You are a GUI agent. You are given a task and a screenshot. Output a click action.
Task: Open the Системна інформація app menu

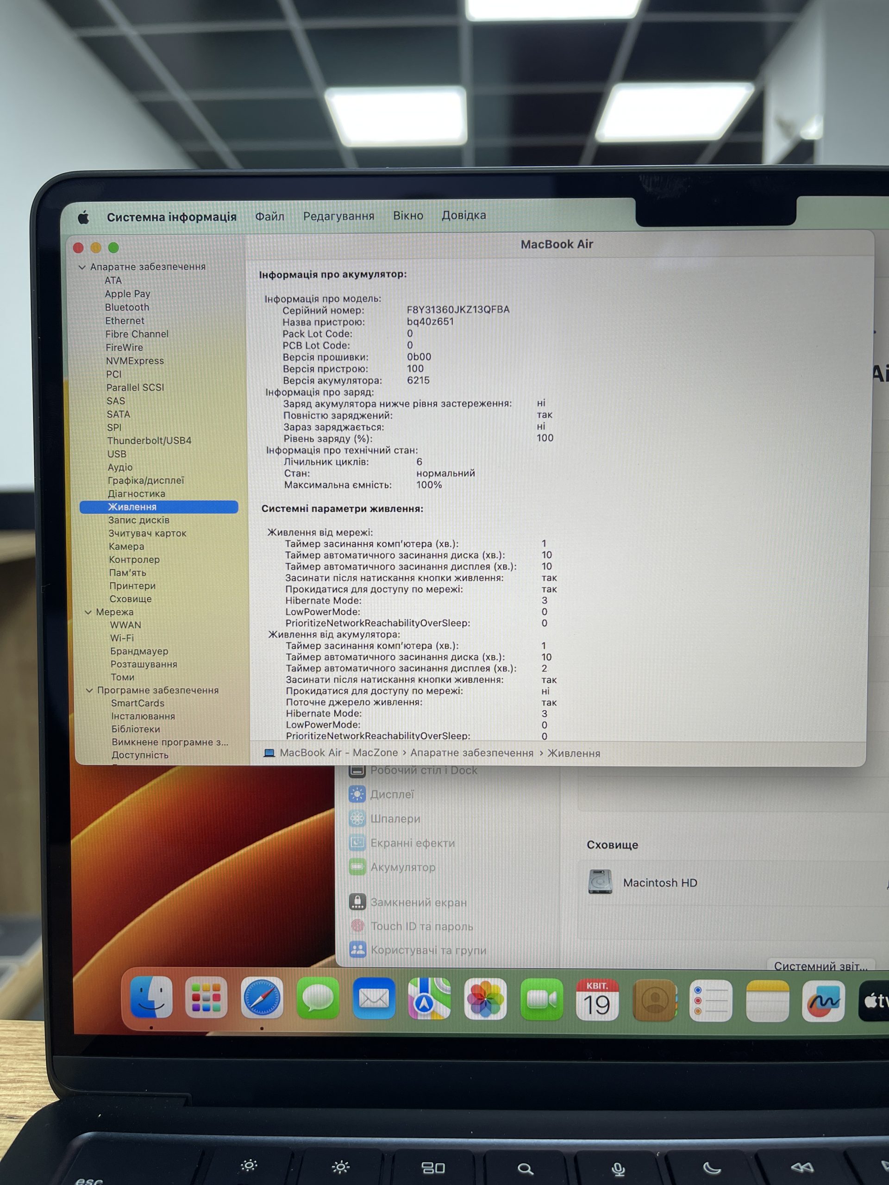(x=171, y=217)
